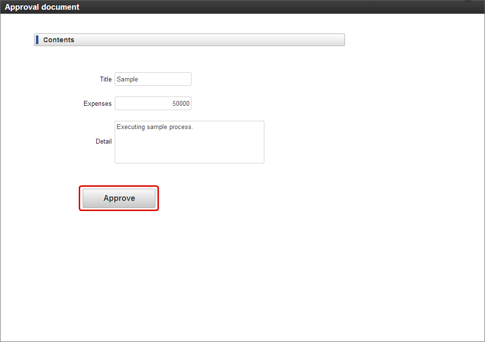
Task: Click the Approval document title text
Action: coord(42,7)
